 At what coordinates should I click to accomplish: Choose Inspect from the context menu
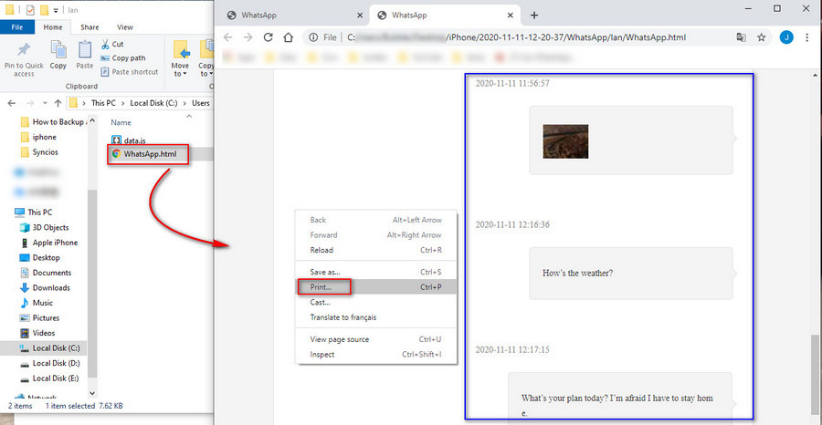tap(376, 355)
